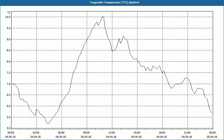Screen dimensions: 224x140
Task: Click the 10,0 y-axis label
Action: [8, 17]
